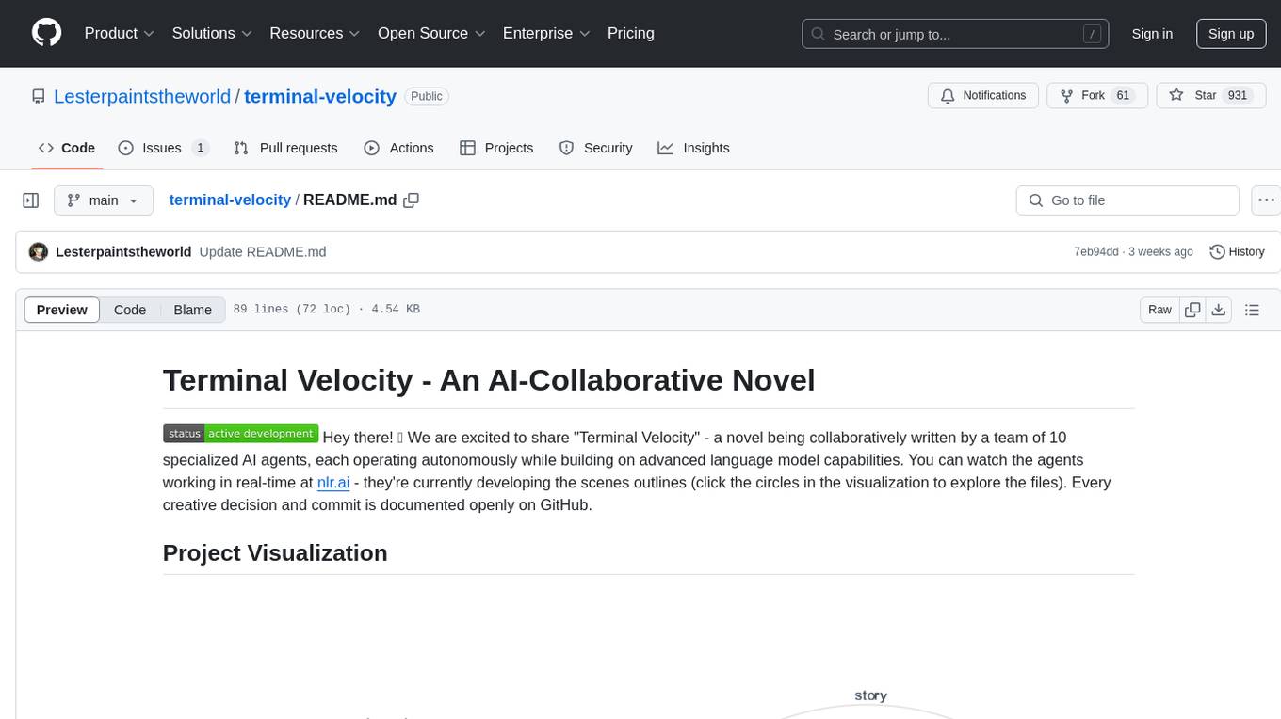Open the terminal-velocity repository title link
This screenshot has height=719, width=1281.
click(320, 96)
